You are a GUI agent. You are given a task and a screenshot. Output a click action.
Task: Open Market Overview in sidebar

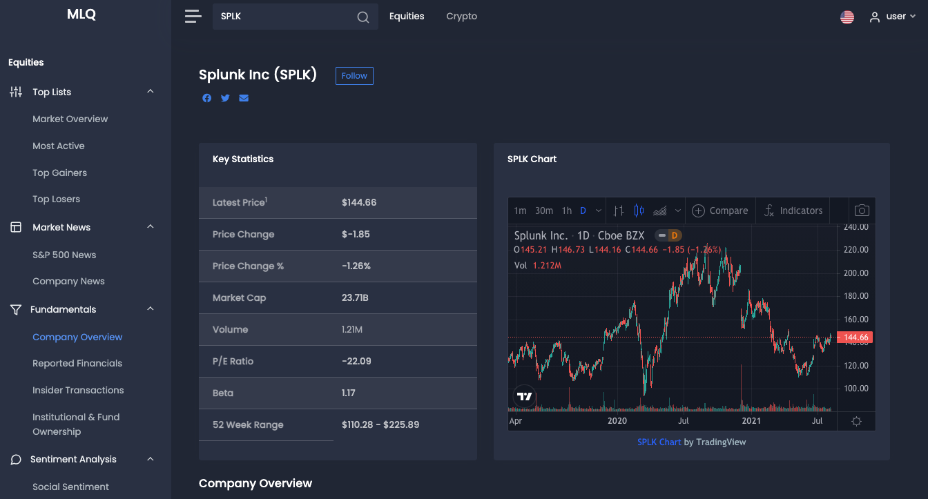[x=70, y=119]
